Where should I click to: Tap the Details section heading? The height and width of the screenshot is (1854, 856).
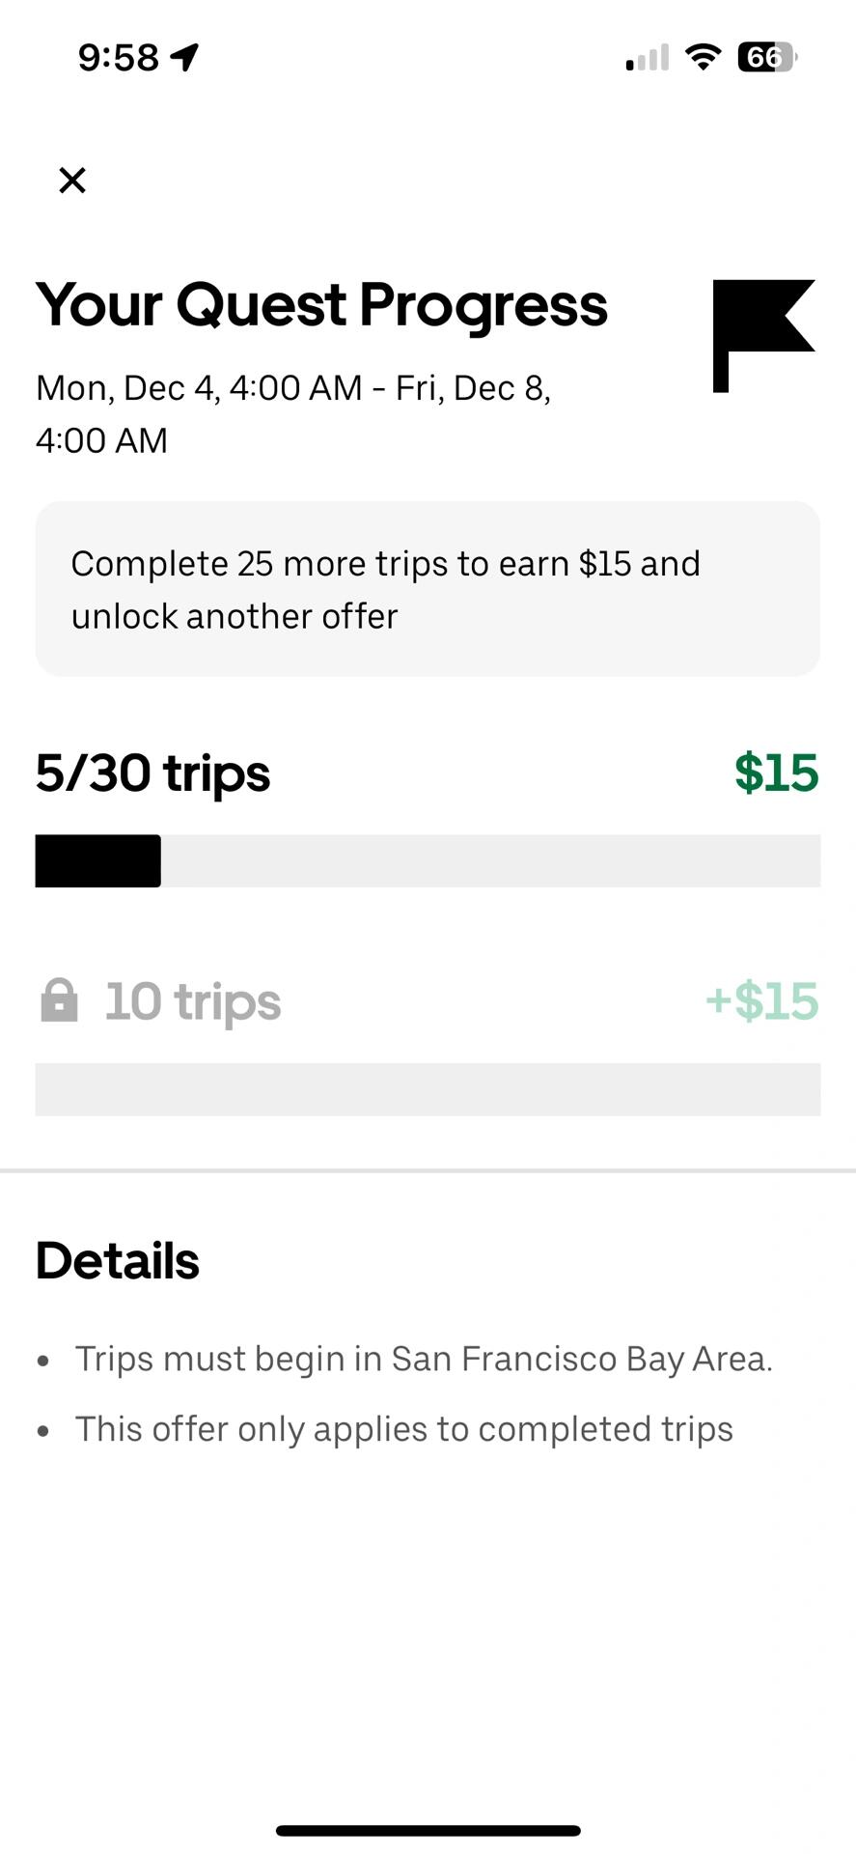[117, 1261]
